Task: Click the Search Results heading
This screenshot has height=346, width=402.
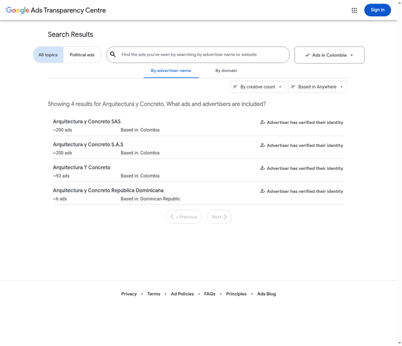Action: pos(70,34)
